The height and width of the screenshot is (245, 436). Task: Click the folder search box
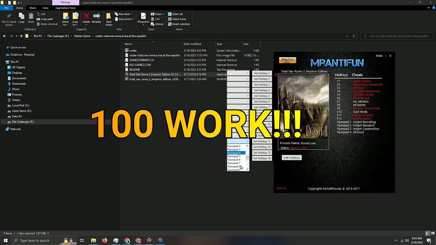click(x=397, y=36)
